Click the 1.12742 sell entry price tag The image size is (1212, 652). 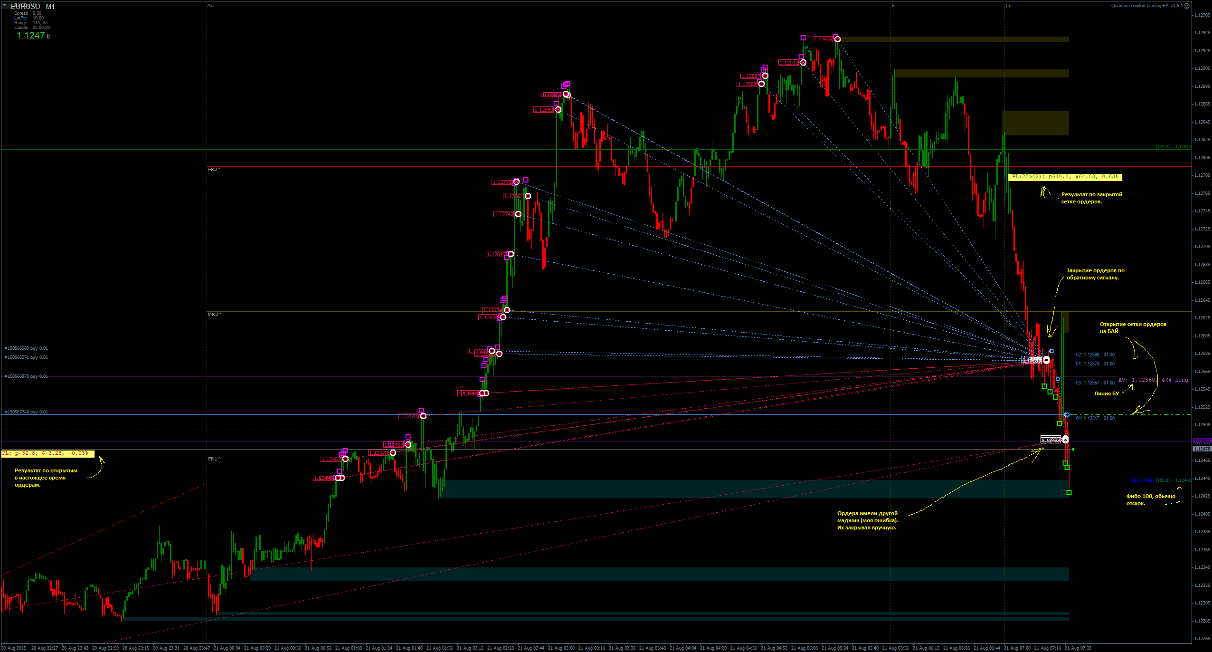[503, 214]
